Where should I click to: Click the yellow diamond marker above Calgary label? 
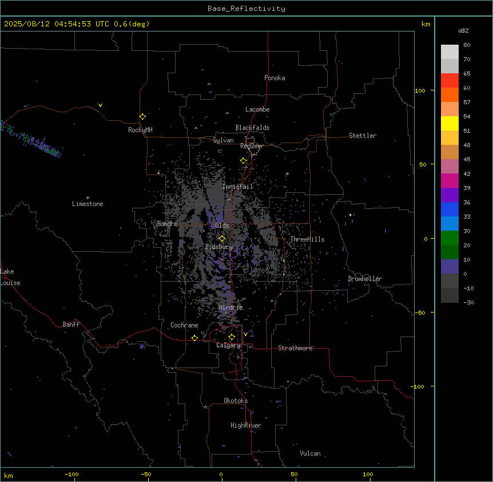[x=232, y=337]
